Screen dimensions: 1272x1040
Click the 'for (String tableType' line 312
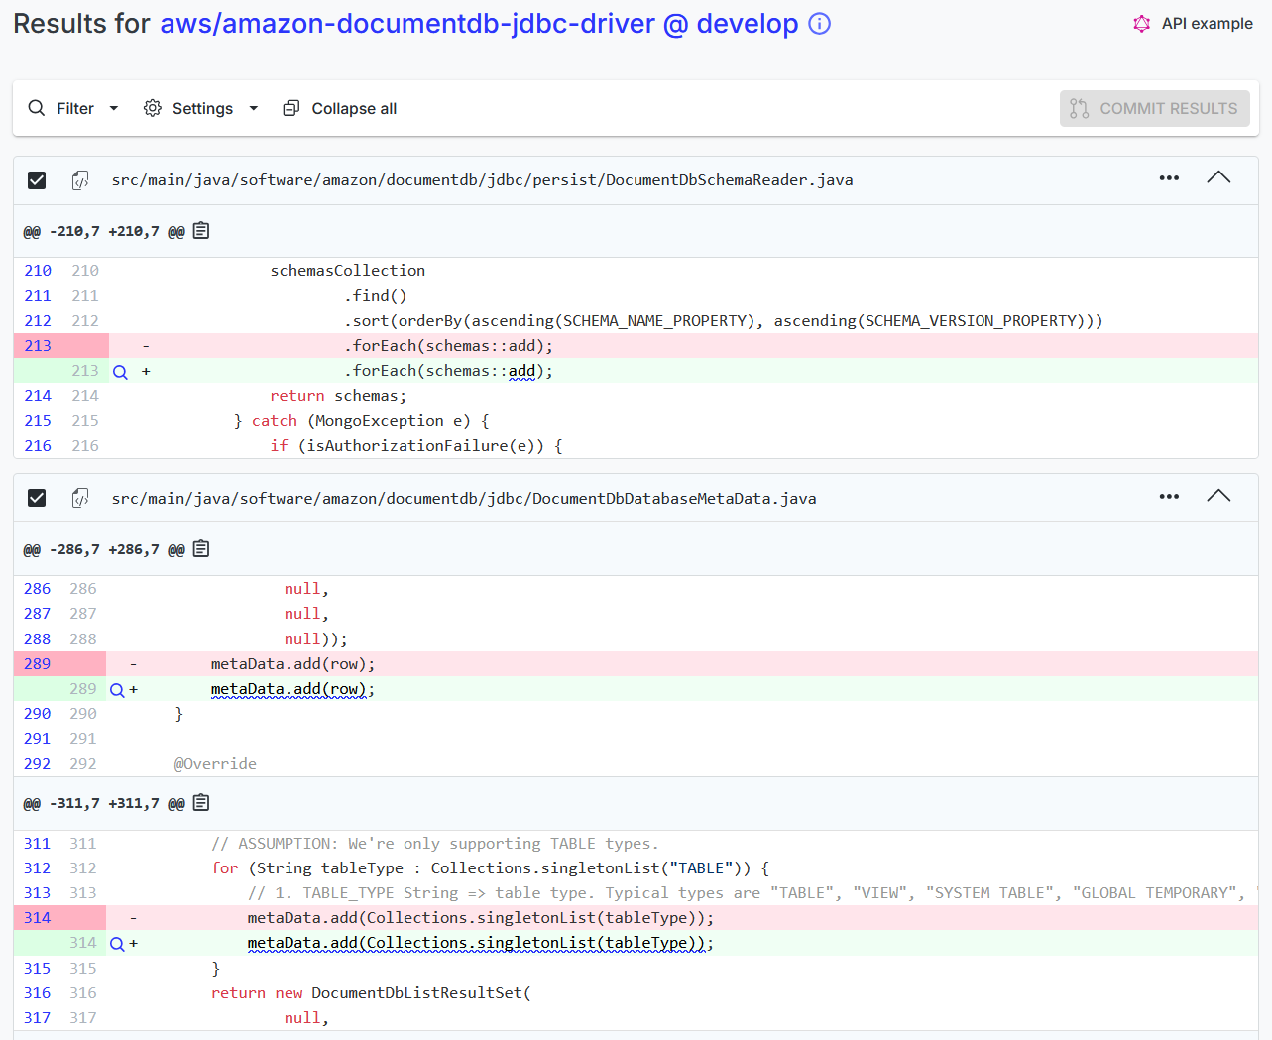click(x=491, y=868)
